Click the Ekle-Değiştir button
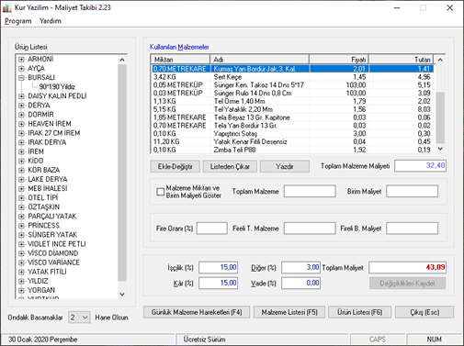The width and height of the screenshot is (464, 346). point(175,166)
